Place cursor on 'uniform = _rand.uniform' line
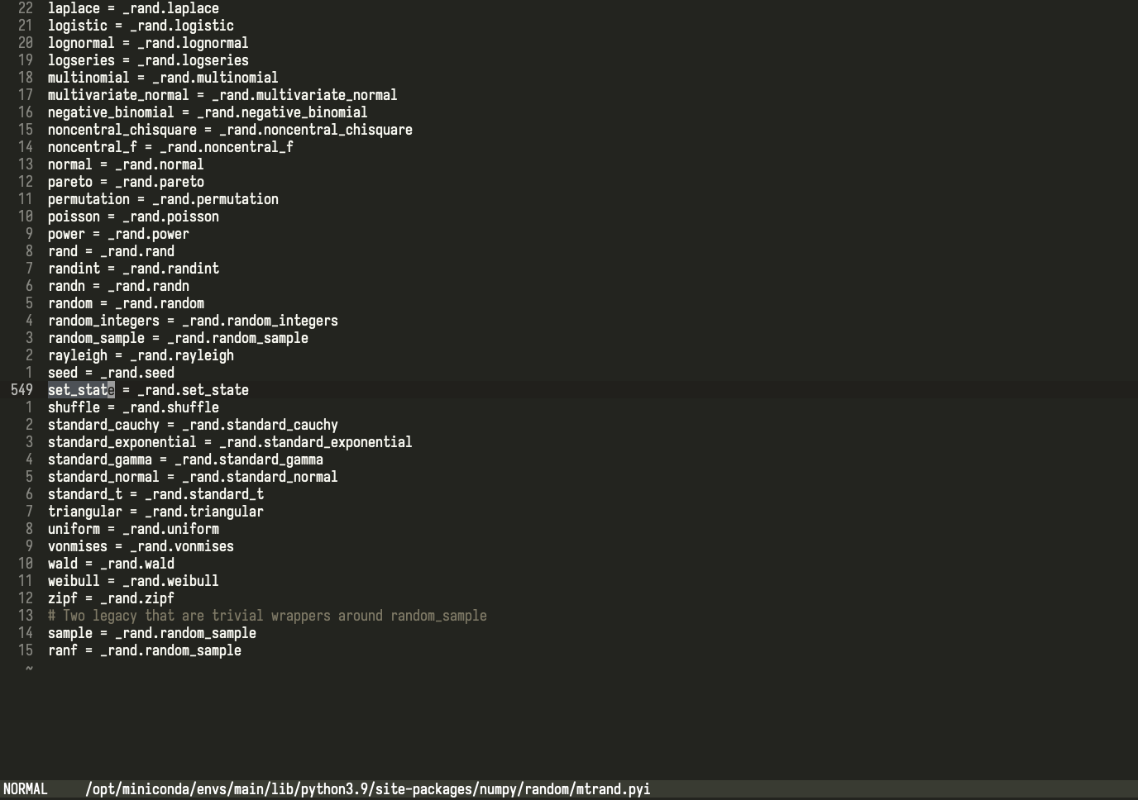The image size is (1138, 800). (133, 529)
